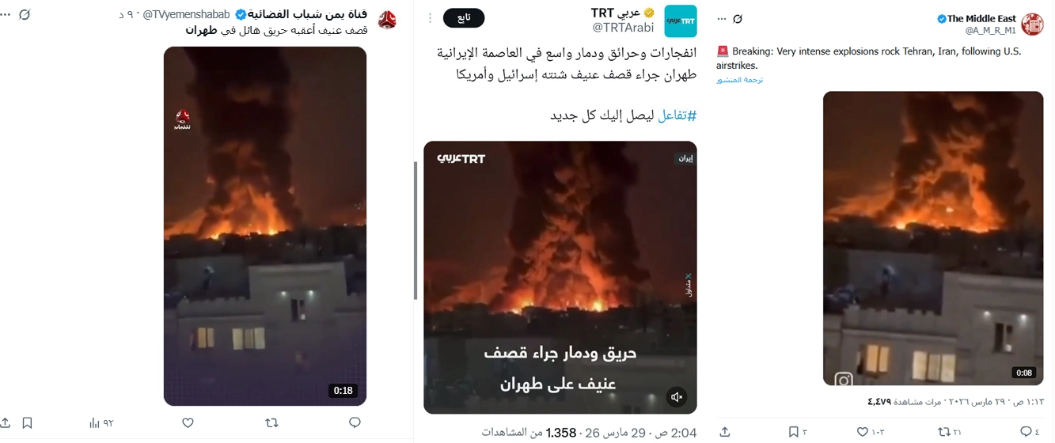Screen dimensions: 1055x443
Task: Click the translate post link ترجمة المنشور
Action: tap(739, 80)
